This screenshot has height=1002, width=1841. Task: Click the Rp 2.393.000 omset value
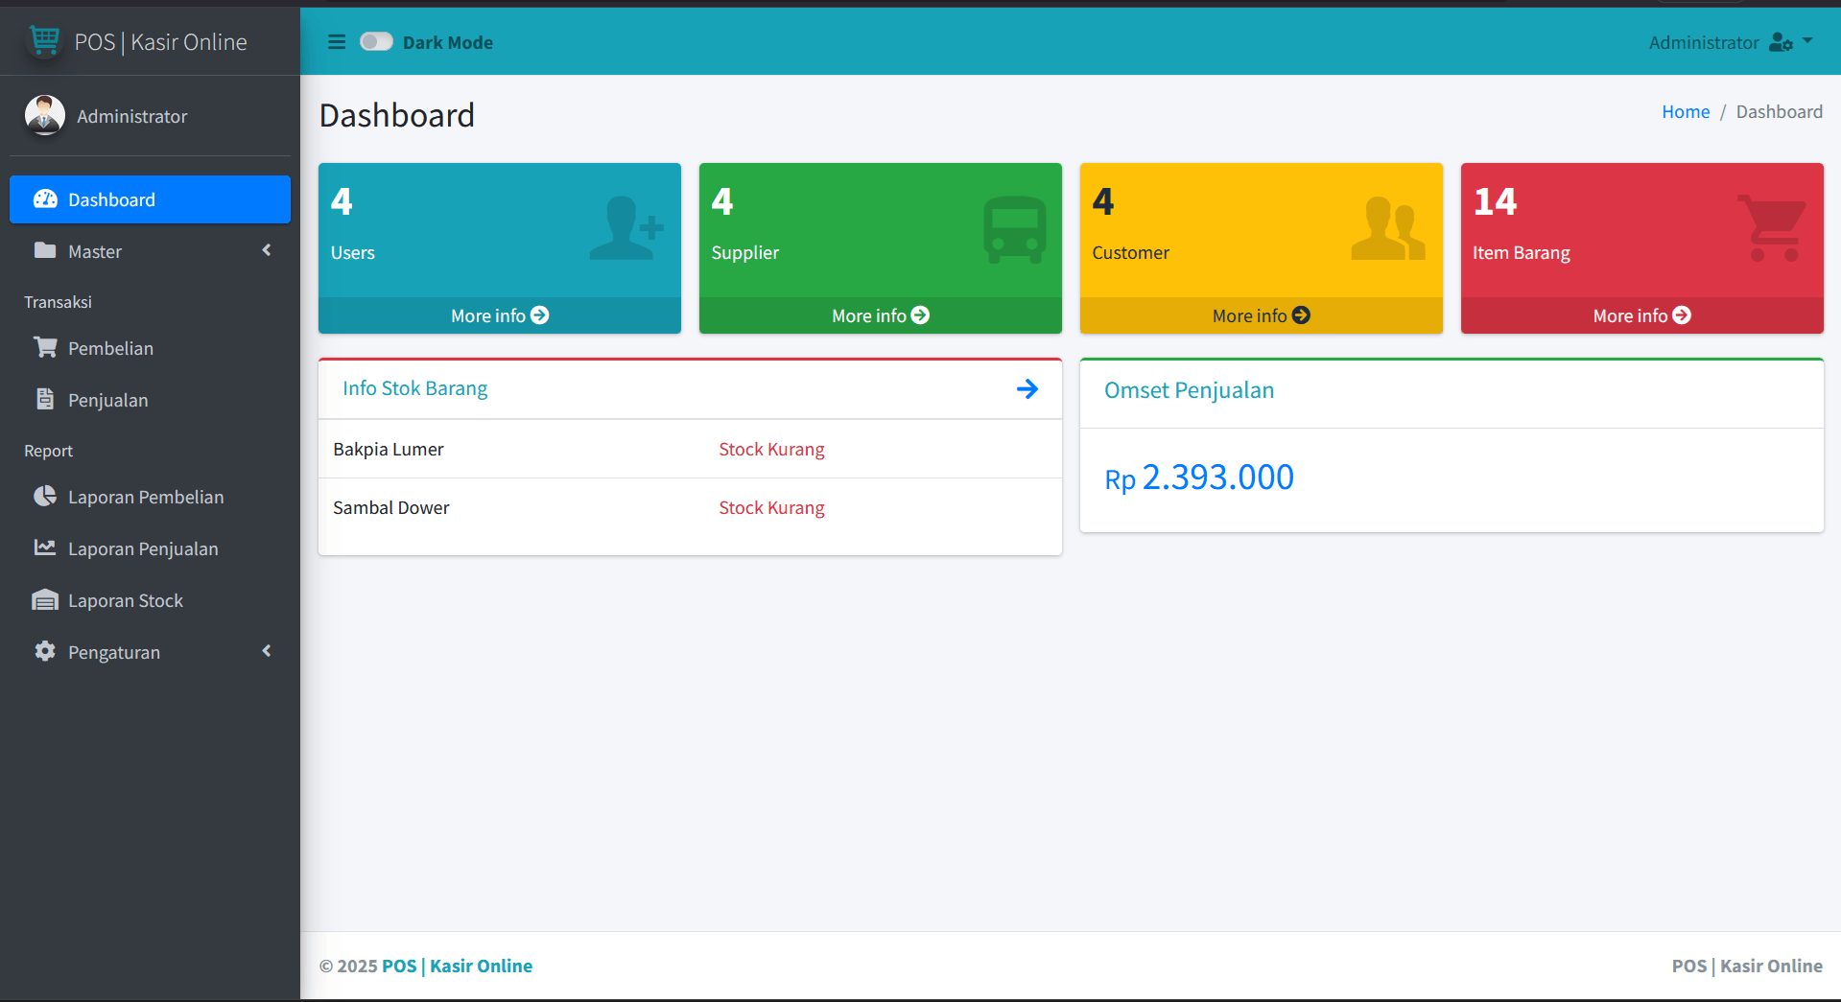pyautogui.click(x=1199, y=478)
